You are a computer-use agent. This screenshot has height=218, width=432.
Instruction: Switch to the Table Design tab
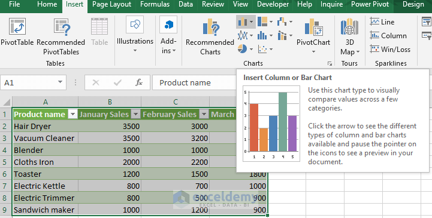pos(413,4)
